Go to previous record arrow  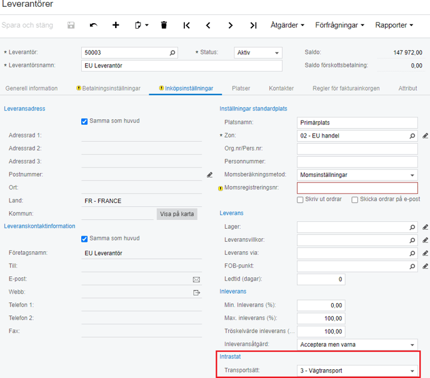point(208,26)
